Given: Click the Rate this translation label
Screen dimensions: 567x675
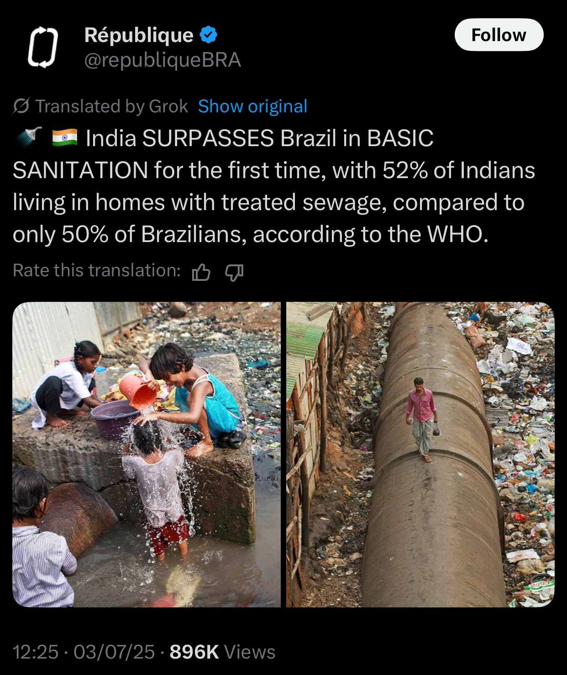Looking at the screenshot, I should [x=97, y=270].
